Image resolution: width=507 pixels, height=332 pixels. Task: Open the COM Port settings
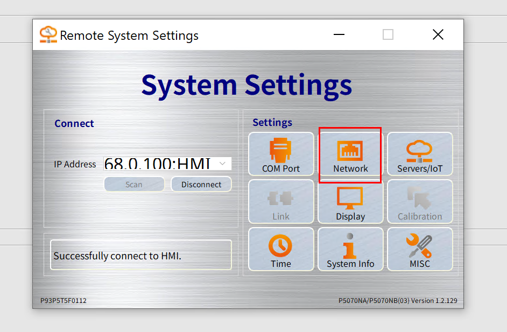click(x=281, y=154)
